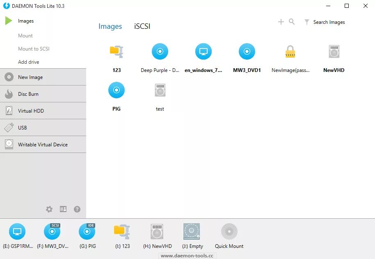375x259 pixels.
Task: Click Add drive in the sidebar
Action: click(28, 62)
